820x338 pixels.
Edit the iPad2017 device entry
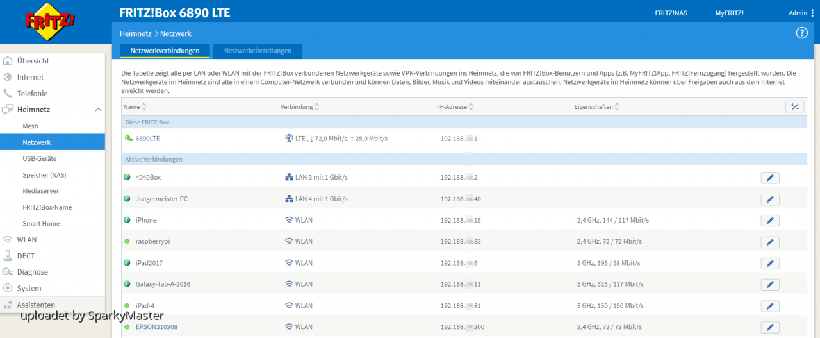coord(770,264)
